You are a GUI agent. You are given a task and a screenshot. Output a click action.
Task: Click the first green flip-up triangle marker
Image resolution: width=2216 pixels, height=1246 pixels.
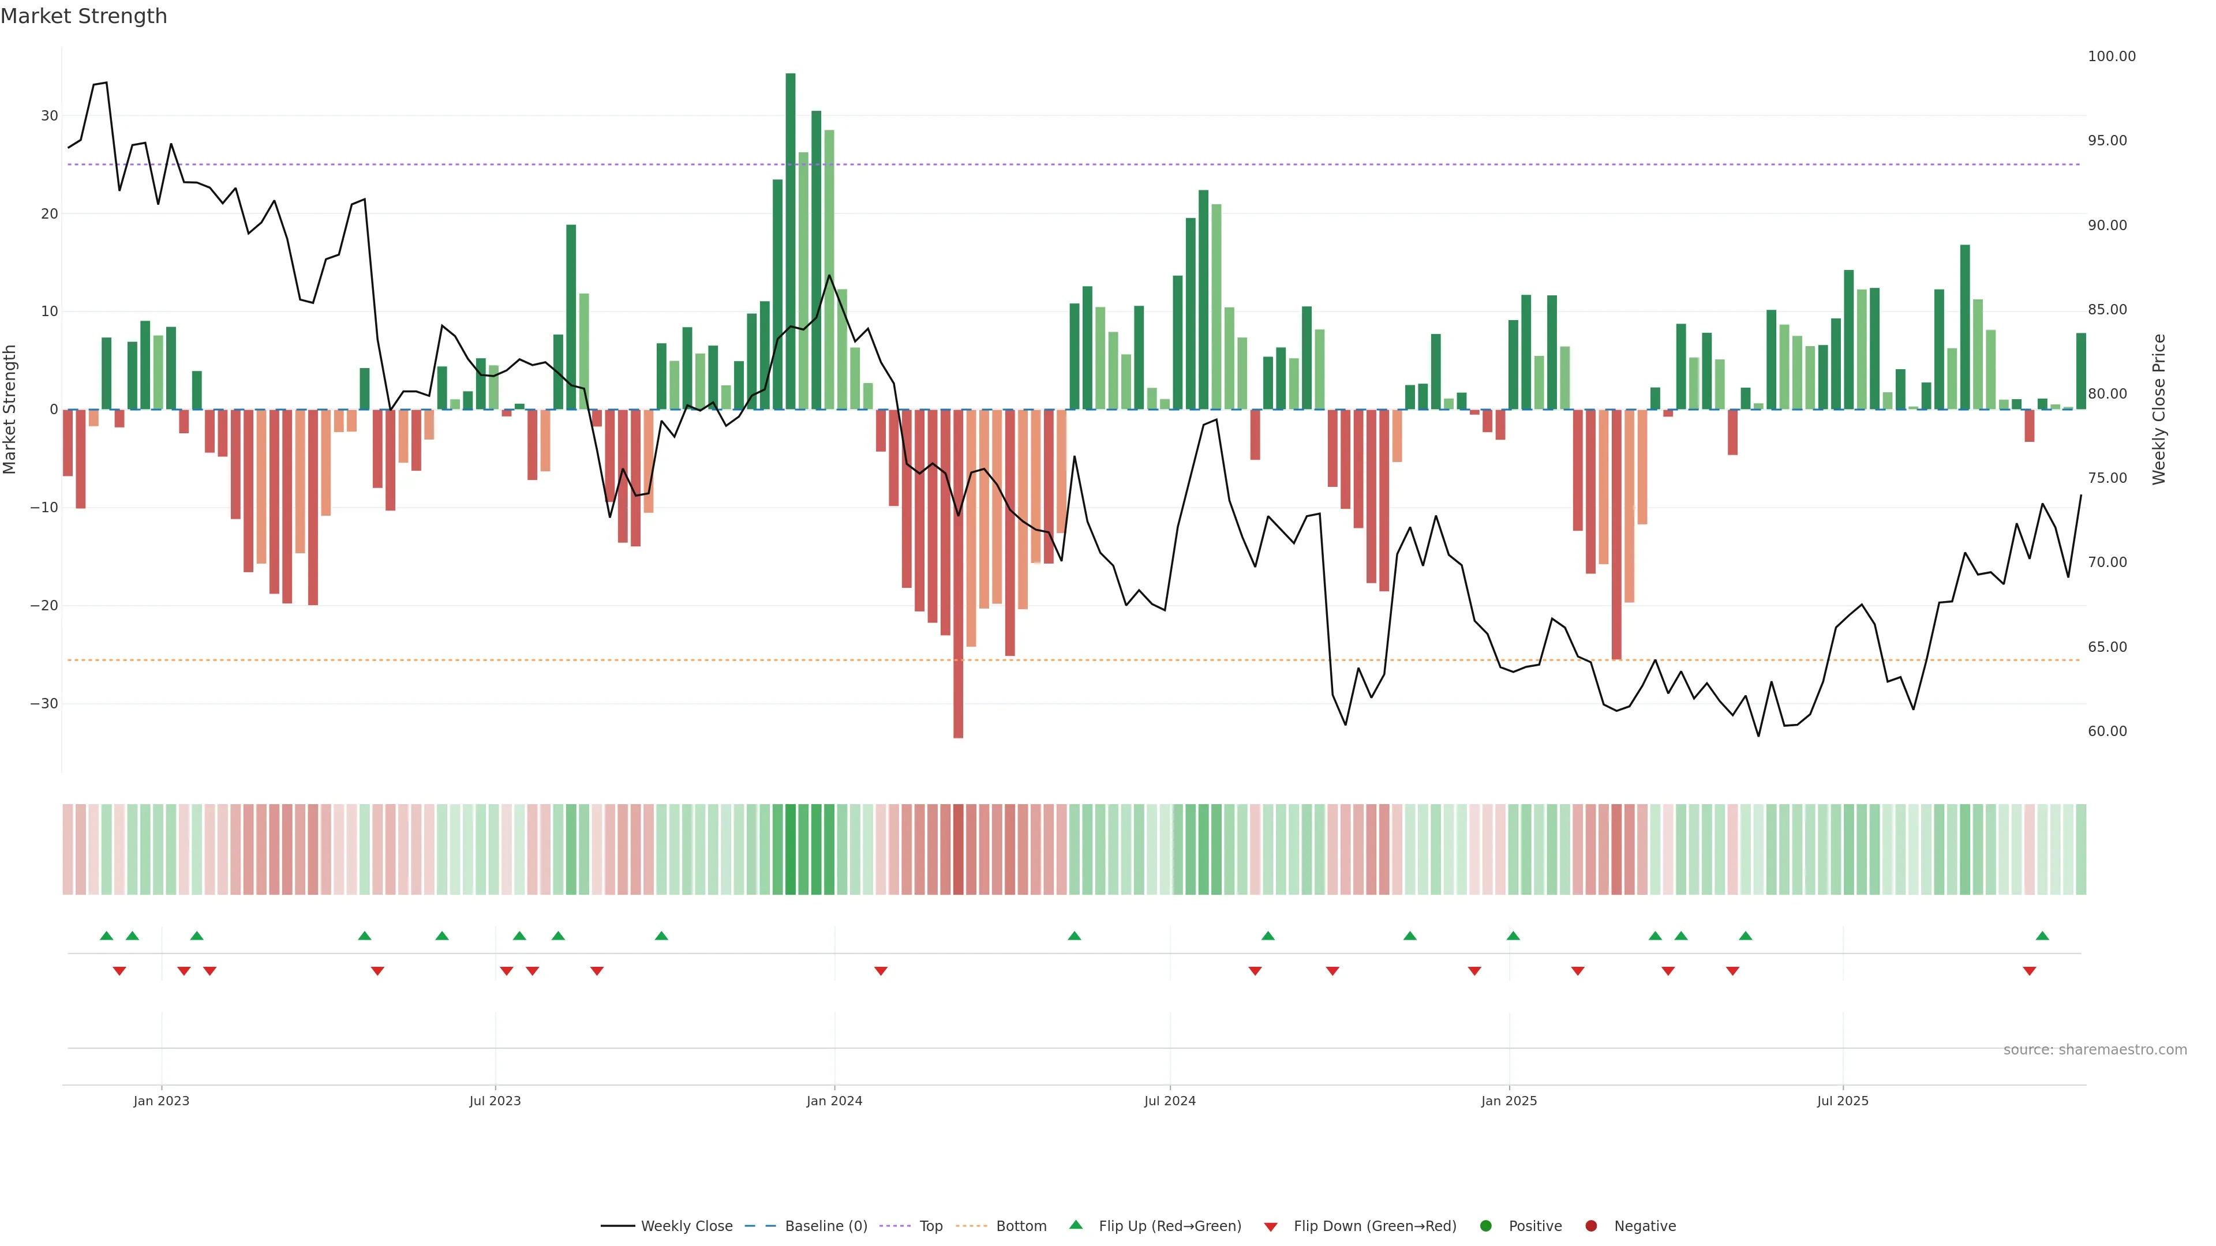pos(107,936)
